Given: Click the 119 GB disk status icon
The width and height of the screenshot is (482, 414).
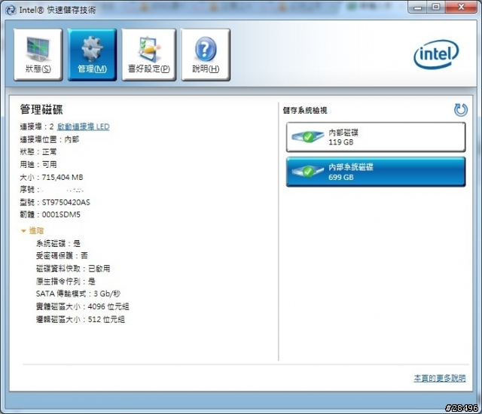Looking at the screenshot, I should point(308,137).
